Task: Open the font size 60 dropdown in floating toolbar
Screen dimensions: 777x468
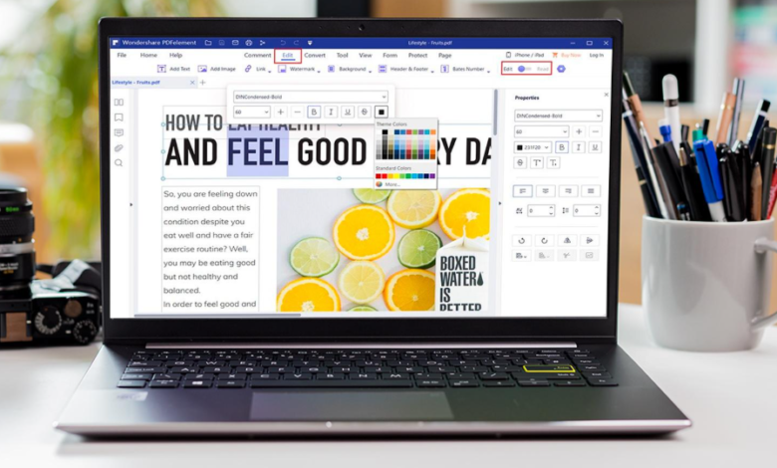Action: pos(252,112)
